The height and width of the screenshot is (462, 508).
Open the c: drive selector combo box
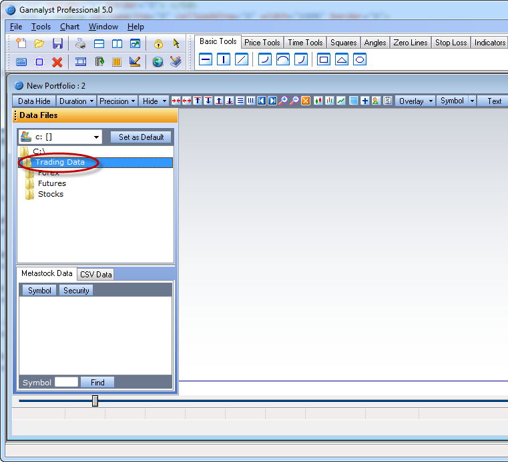point(60,137)
